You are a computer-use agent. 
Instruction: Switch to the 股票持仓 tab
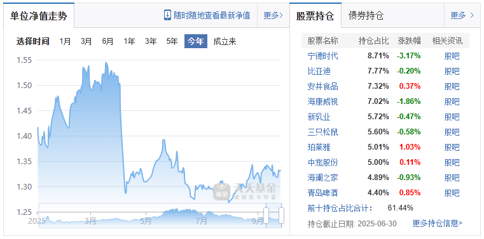[315, 16]
